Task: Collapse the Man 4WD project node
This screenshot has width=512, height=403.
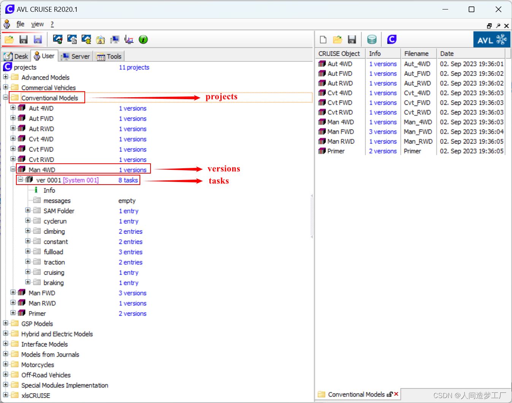Action: click(x=13, y=169)
